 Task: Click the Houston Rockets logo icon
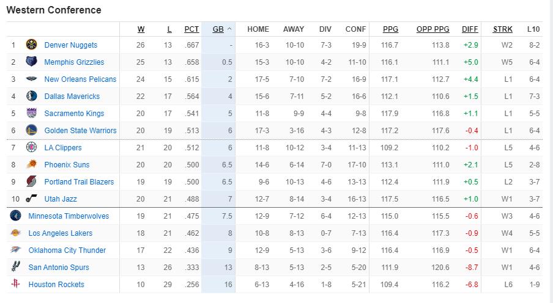click(15, 285)
